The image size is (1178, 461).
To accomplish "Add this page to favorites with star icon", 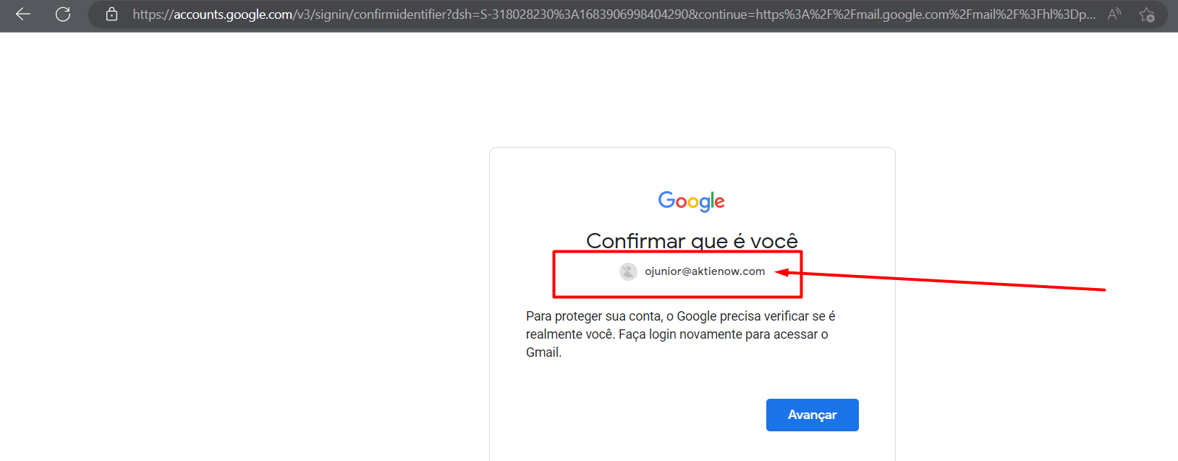I will point(1146,14).
